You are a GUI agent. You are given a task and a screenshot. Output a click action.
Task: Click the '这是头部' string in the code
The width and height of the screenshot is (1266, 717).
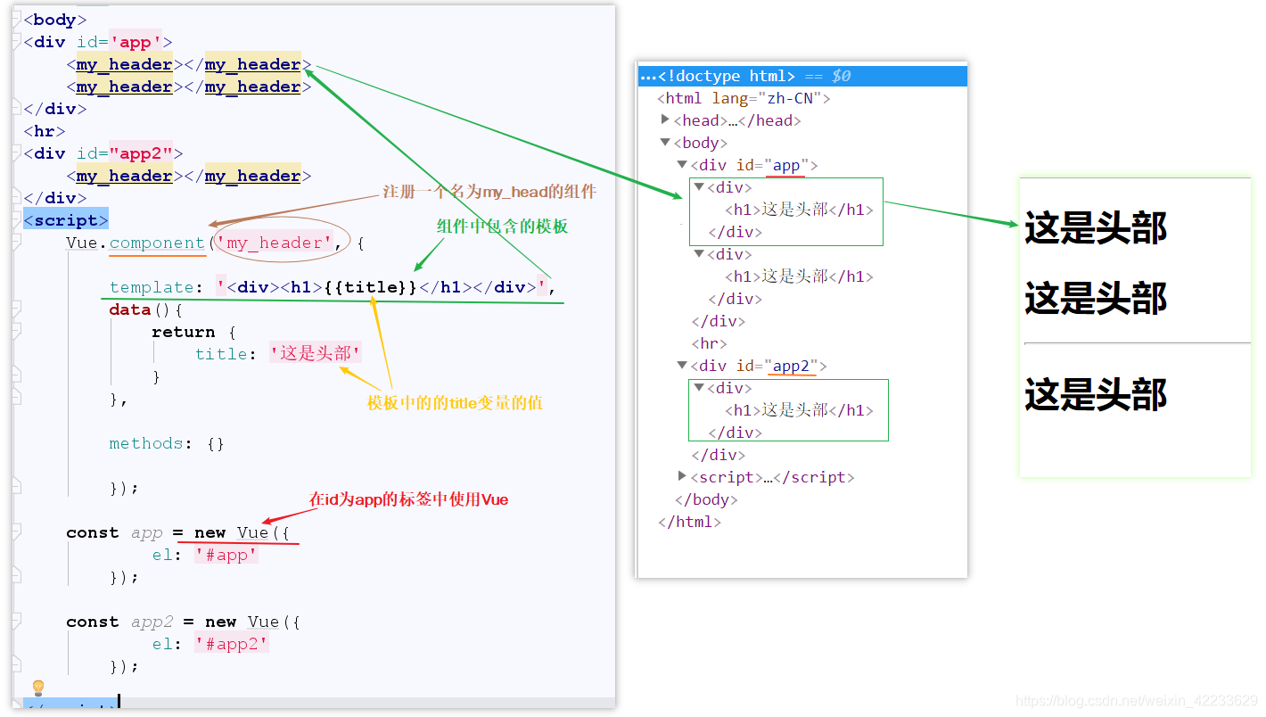[x=316, y=354]
